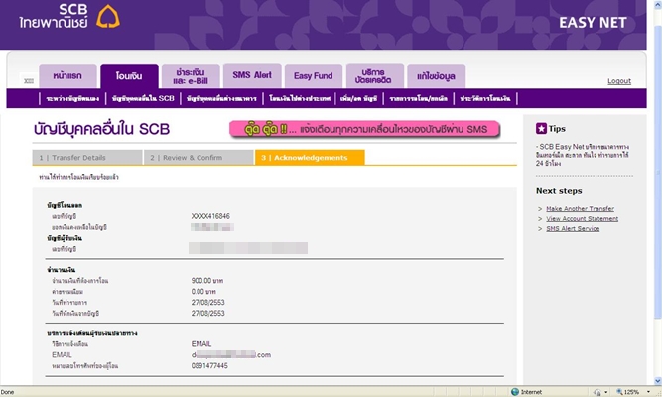
Task: Click the Make Another Transfer link
Action: pyautogui.click(x=580, y=209)
